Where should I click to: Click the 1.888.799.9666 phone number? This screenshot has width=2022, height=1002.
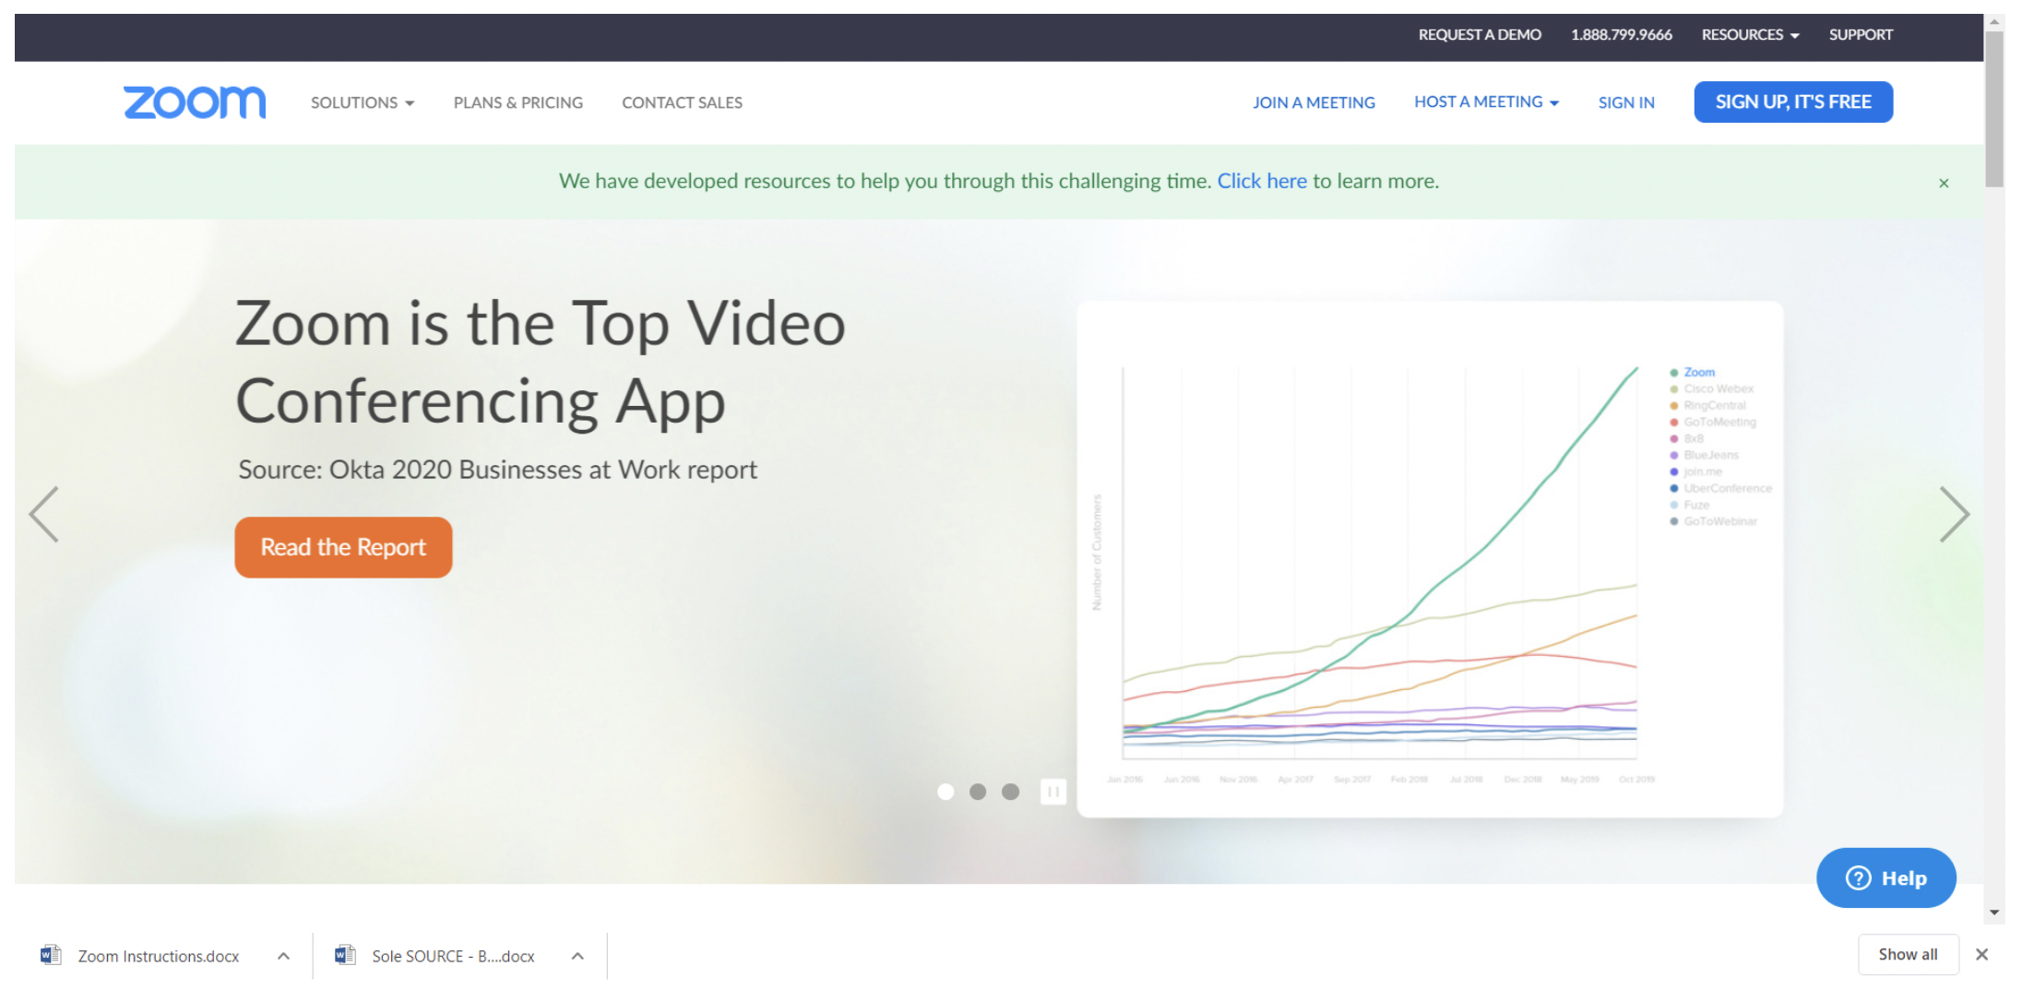coord(1622,34)
